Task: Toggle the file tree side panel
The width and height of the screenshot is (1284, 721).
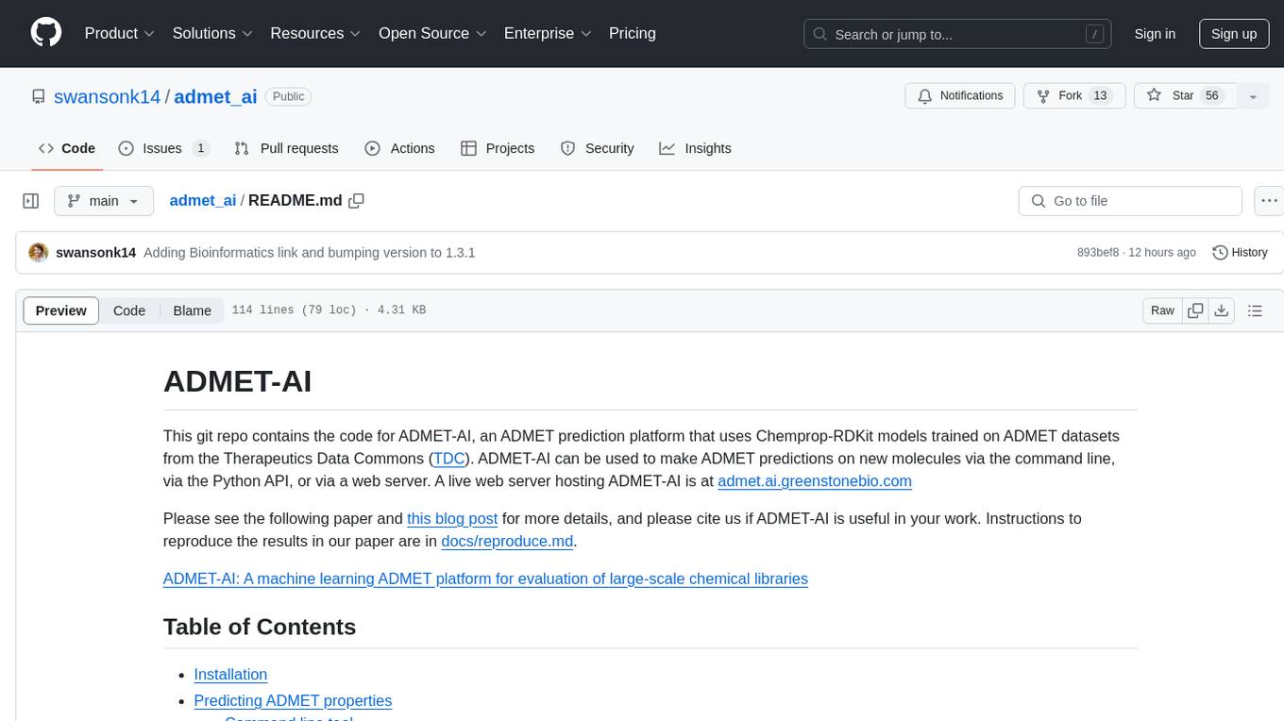Action: click(x=31, y=201)
